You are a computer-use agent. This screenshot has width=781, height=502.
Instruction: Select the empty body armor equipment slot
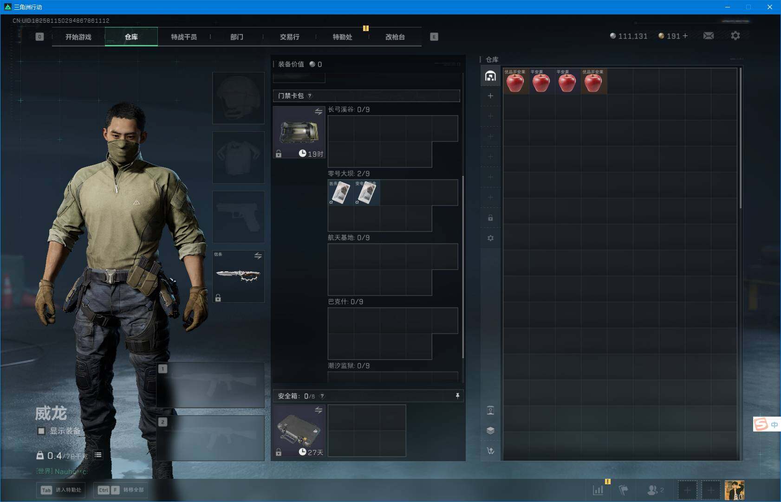point(239,157)
